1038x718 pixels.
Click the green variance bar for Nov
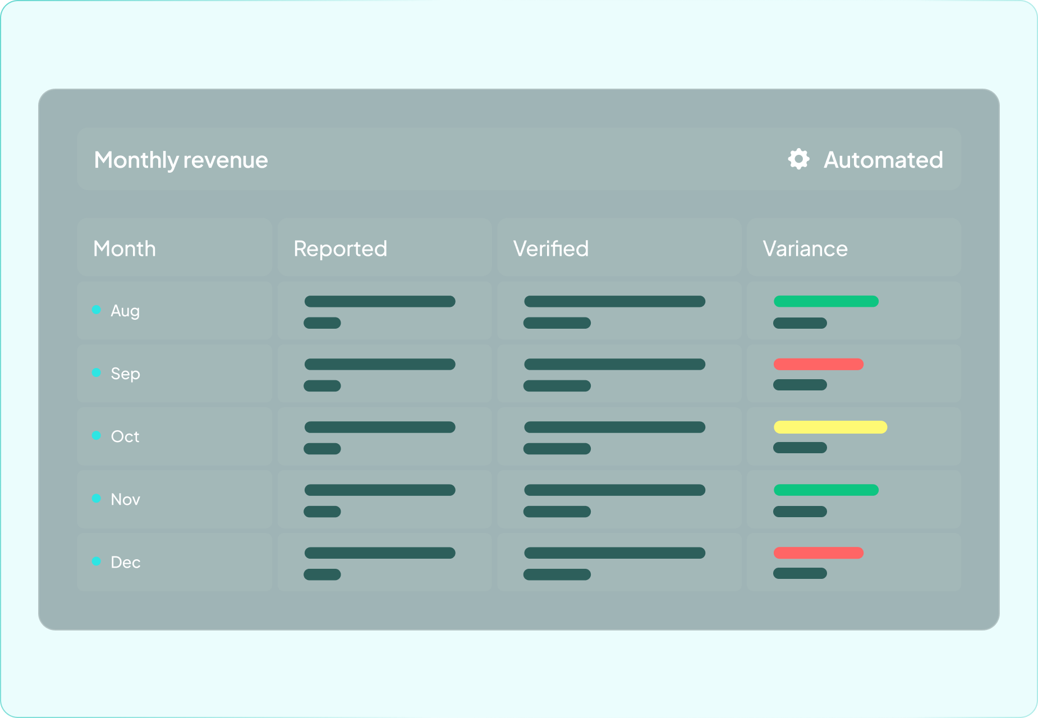pos(826,490)
